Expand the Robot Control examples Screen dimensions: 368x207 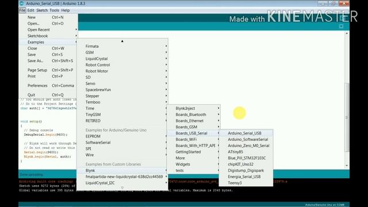click(x=122, y=65)
